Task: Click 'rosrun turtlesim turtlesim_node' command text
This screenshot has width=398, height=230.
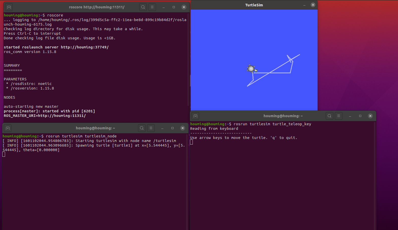Action: tap(81, 136)
